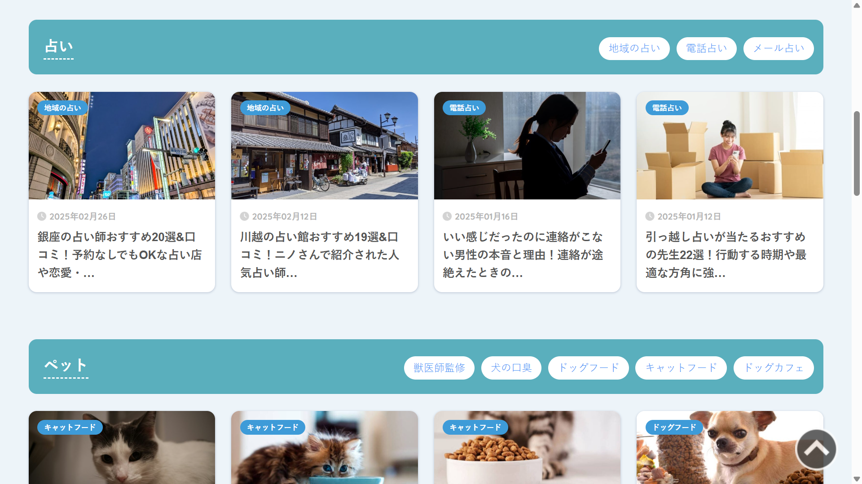Screen dimensions: 862x484
Task: Click the scroll-to-top arrow button
Action: click(x=816, y=449)
